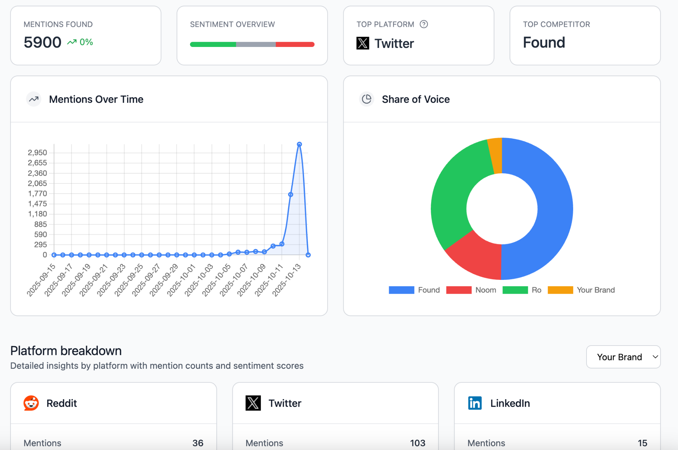Click the X logo in Twitter platform card
Image resolution: width=678 pixels, height=450 pixels.
pyautogui.click(x=253, y=403)
